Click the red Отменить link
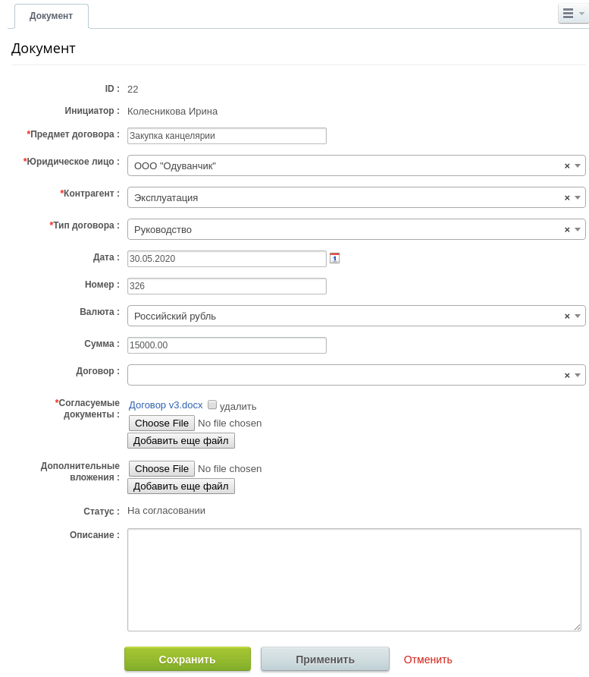 pyautogui.click(x=428, y=660)
